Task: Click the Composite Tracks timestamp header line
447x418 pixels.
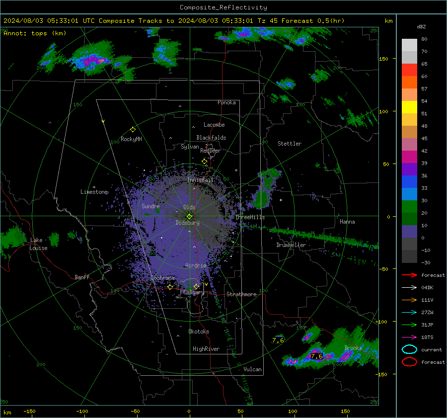Action: point(174,21)
